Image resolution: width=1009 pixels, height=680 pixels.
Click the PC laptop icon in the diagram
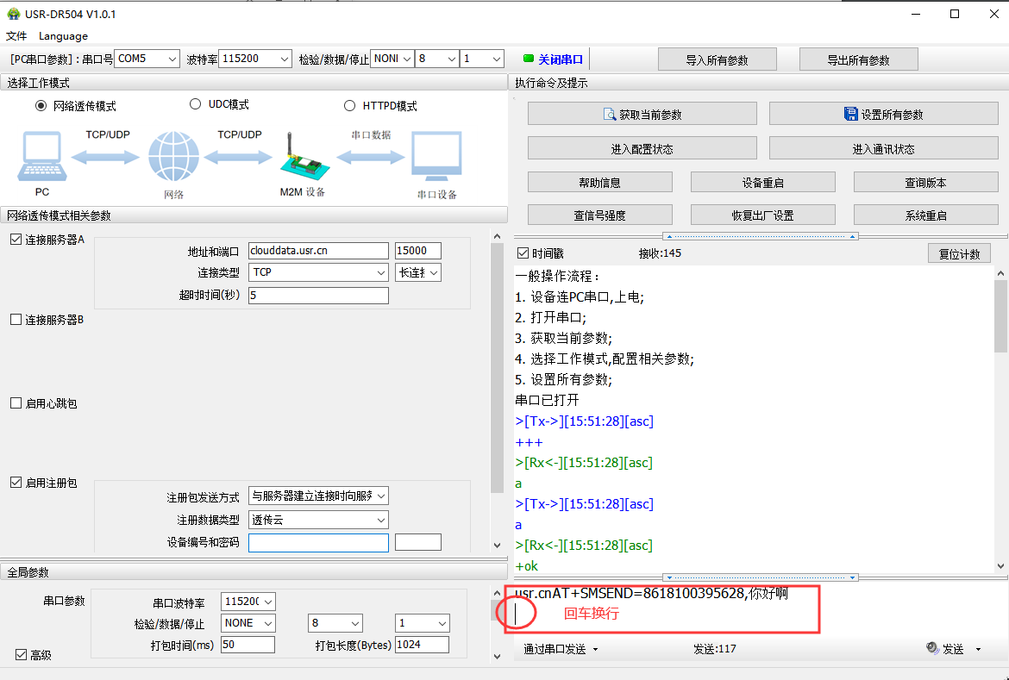[41, 155]
